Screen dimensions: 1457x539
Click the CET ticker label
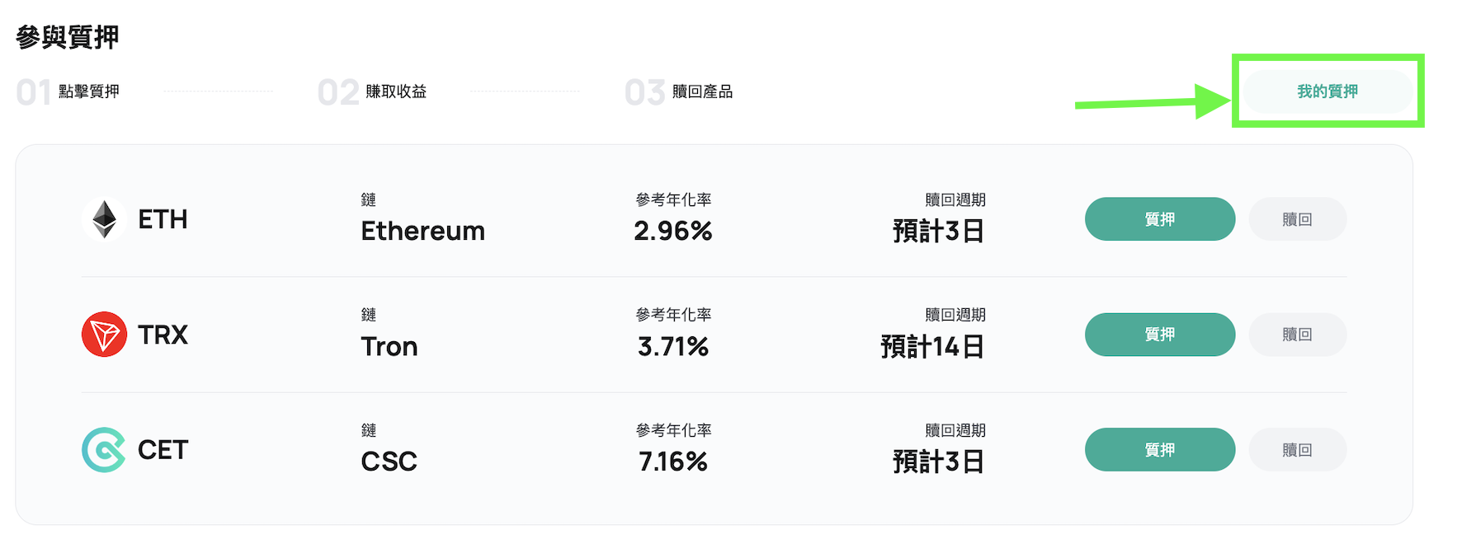click(163, 450)
